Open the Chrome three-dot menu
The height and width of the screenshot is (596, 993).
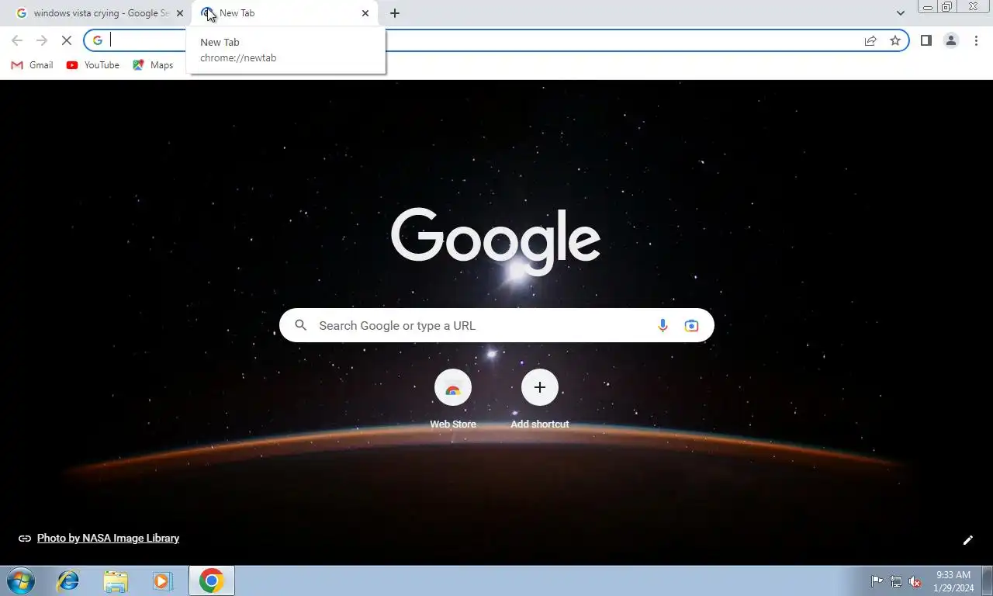(x=976, y=40)
